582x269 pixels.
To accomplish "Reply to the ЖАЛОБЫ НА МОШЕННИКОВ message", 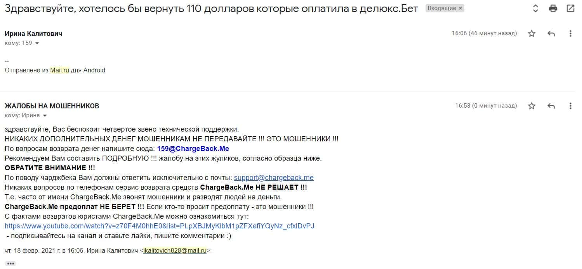I will [x=551, y=106].
